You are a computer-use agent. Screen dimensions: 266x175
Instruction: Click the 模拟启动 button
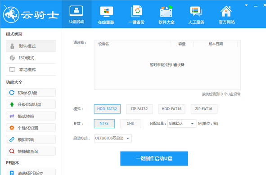(x=31, y=139)
